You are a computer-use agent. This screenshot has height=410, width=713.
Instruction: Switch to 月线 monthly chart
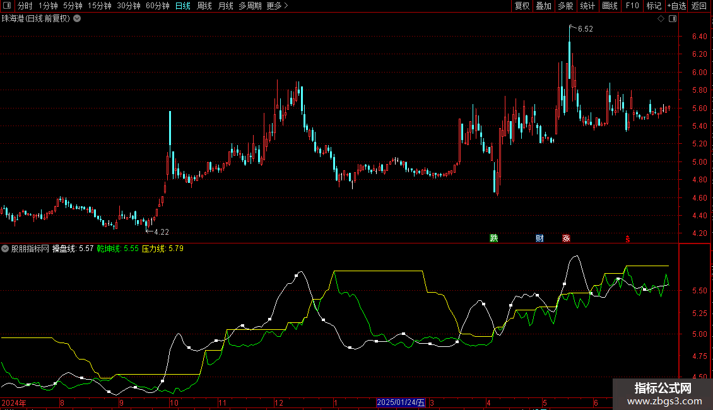click(x=225, y=6)
